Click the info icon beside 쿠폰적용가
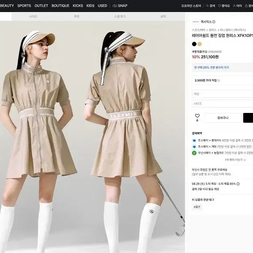 pos(206,52)
